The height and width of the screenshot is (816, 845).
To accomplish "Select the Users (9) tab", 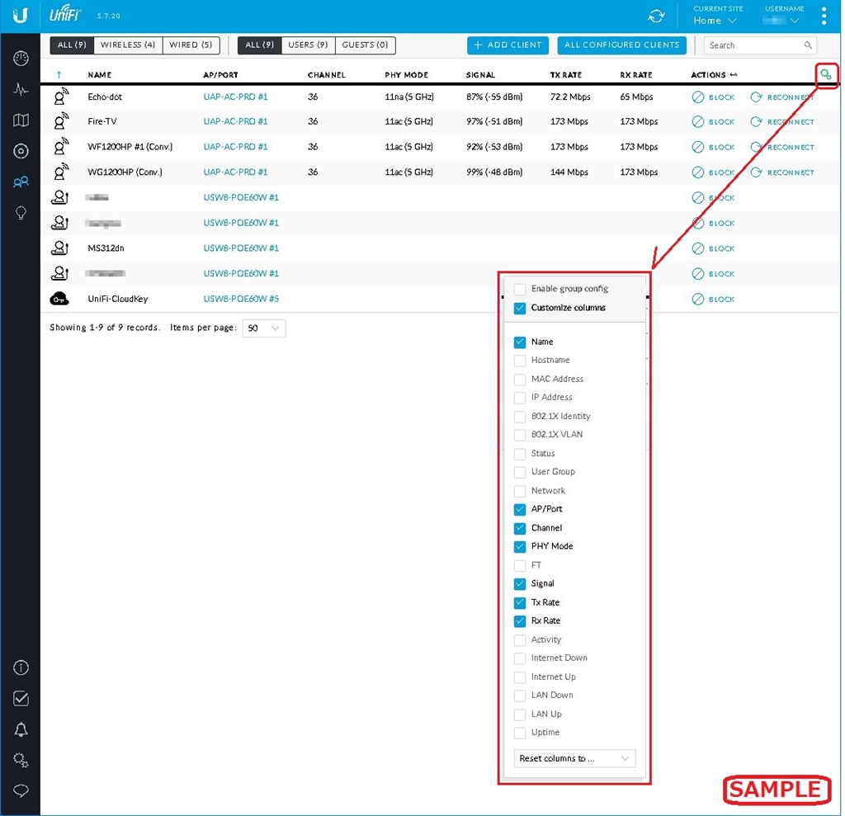I will (x=308, y=45).
